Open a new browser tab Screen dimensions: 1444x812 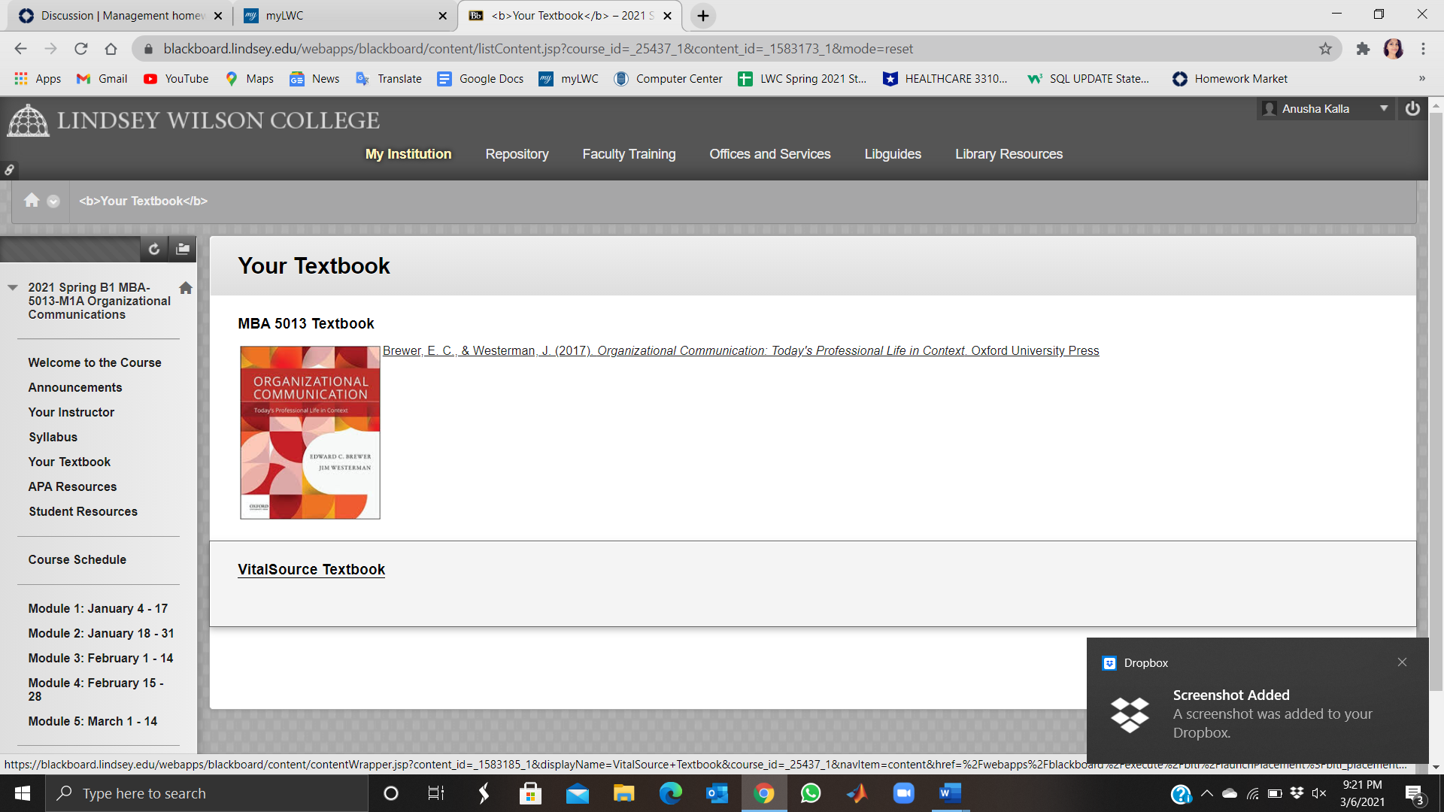point(703,16)
